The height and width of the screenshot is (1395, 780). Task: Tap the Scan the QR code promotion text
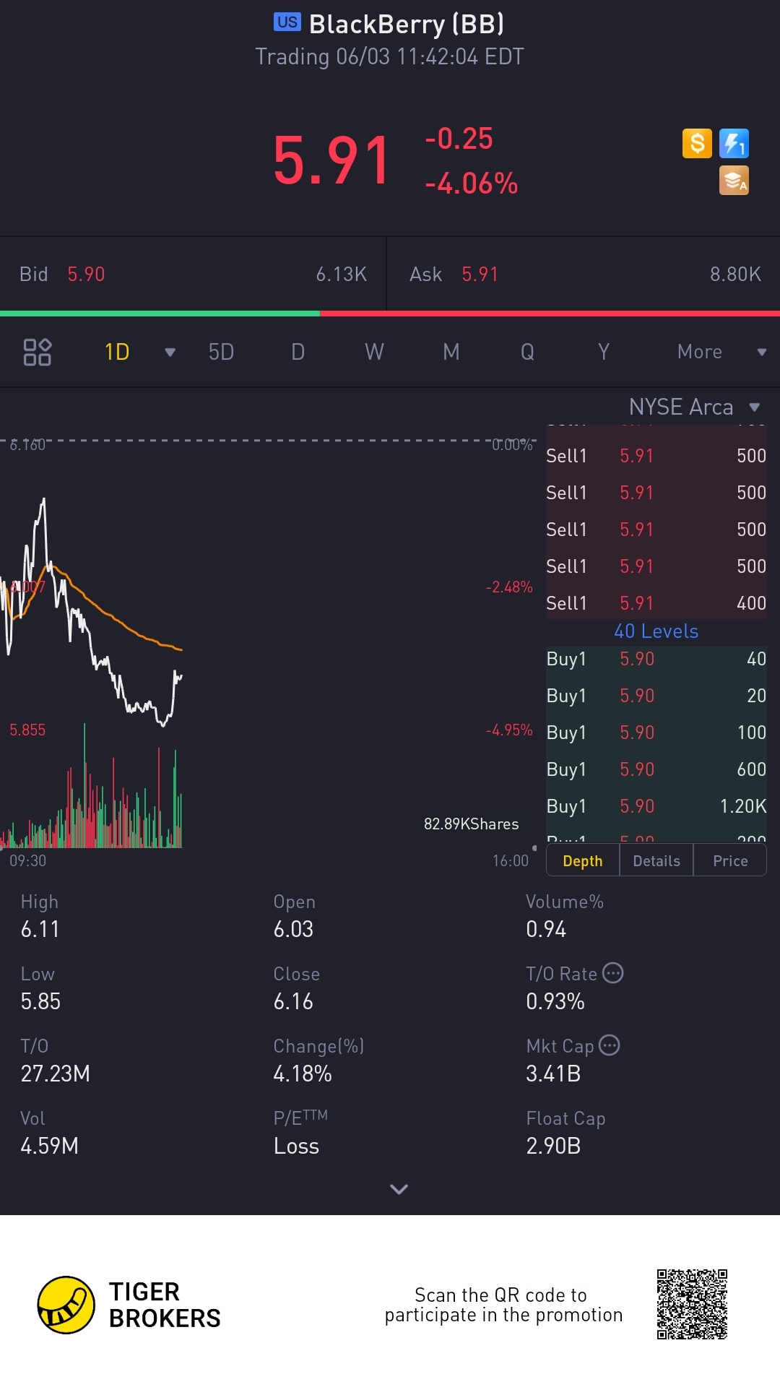503,1305
